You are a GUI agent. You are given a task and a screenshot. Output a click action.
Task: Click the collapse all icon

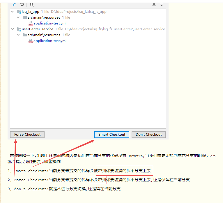pyautogui.click(x=161, y=4)
